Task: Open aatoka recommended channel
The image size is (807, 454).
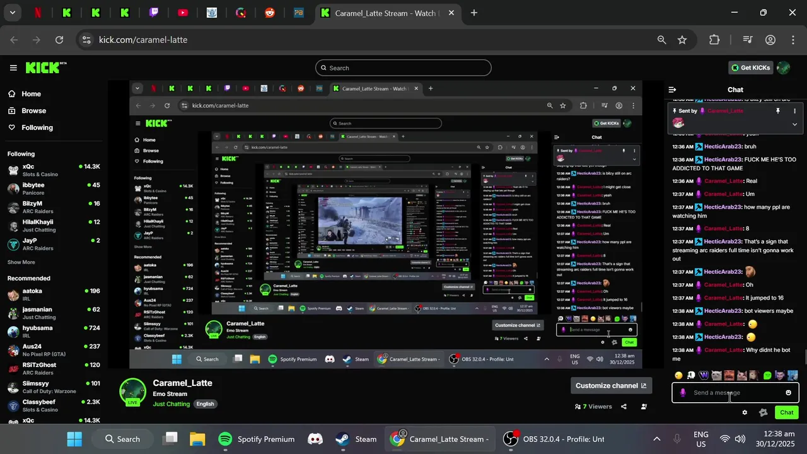Action: click(x=54, y=294)
